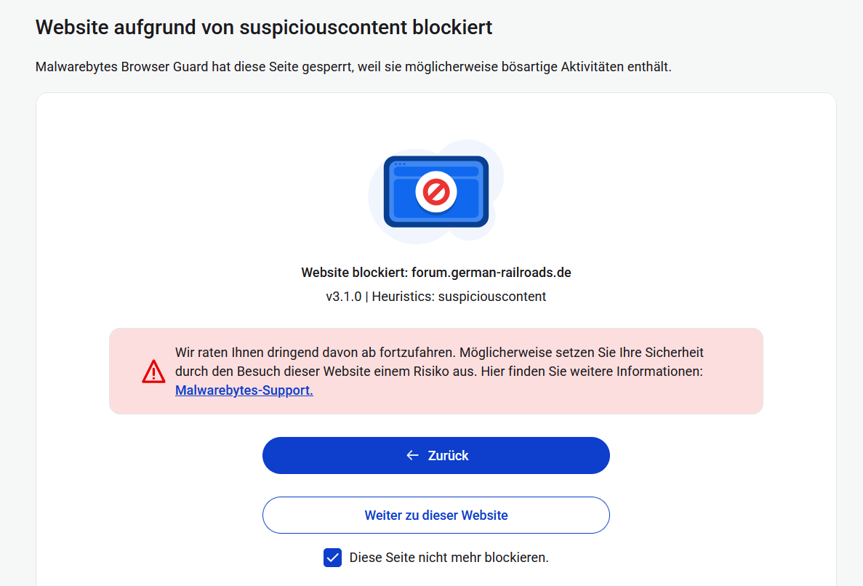Click the 'Website blockiert:' label text
The width and height of the screenshot is (863, 586).
click(x=355, y=273)
